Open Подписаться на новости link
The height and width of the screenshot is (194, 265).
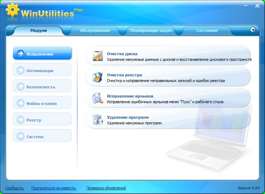click(54, 188)
